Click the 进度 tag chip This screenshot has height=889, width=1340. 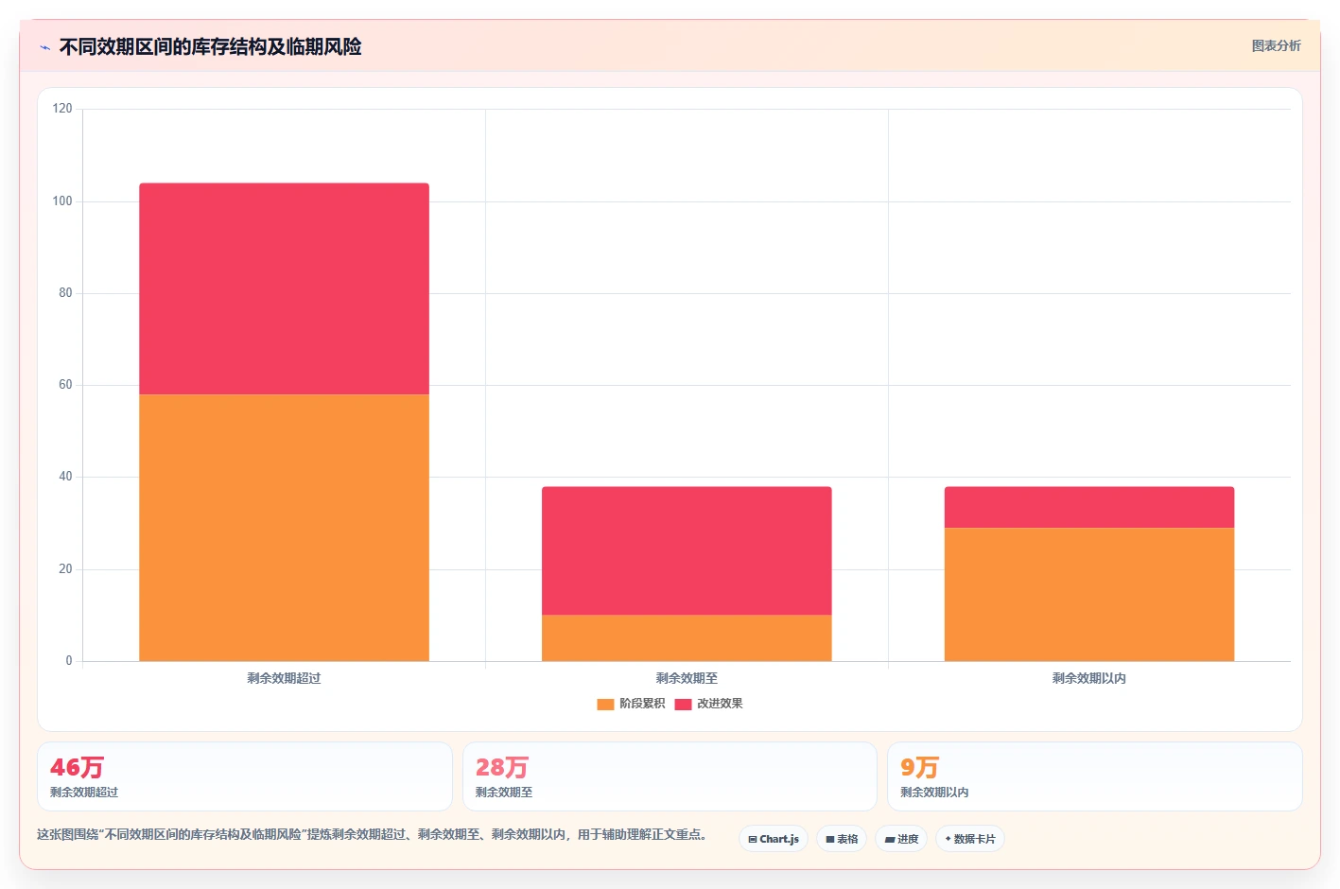point(901,839)
